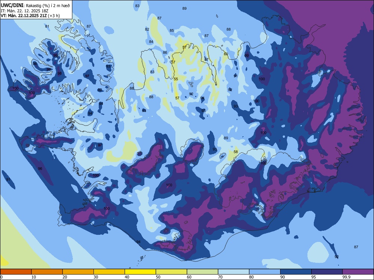
Task: Click the legend tick label 70
Action: point(220,277)
